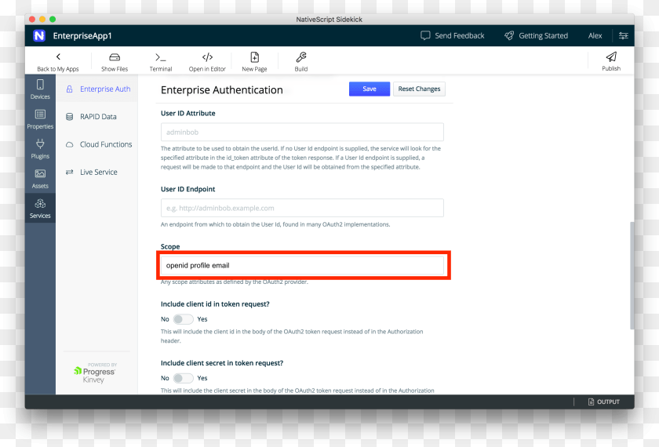Select Plugins in the left sidebar
The image size is (659, 447).
click(40, 149)
